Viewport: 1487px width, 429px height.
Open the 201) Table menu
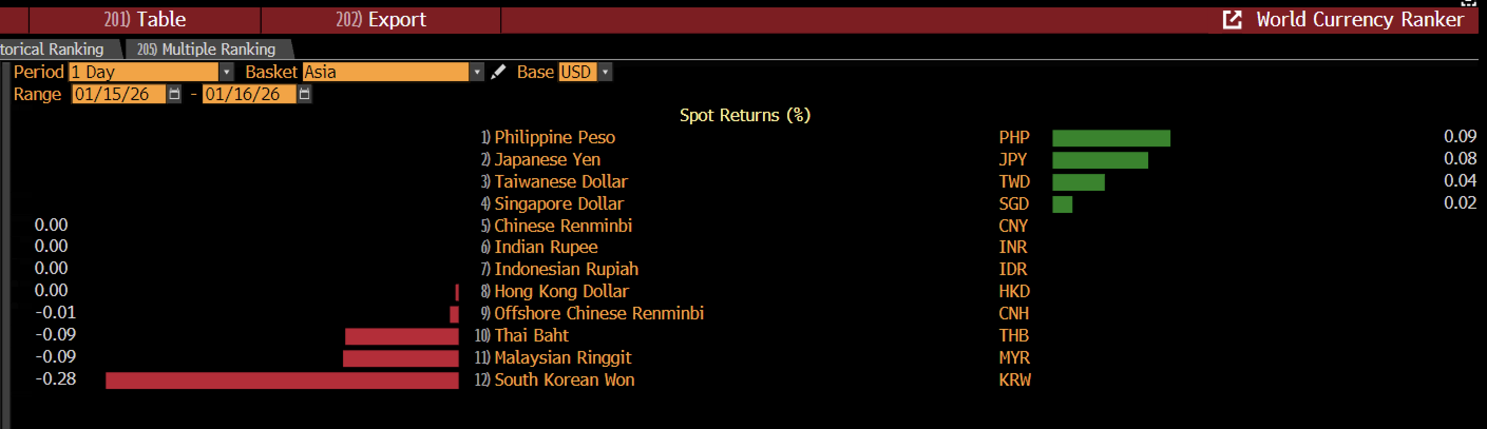tap(145, 19)
